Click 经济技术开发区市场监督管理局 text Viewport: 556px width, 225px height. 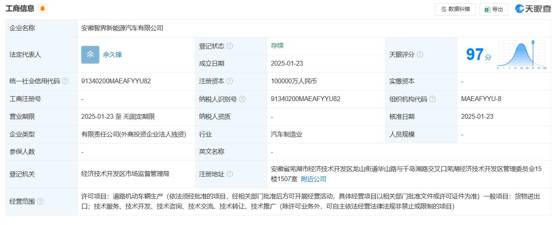pyautogui.click(x=125, y=174)
